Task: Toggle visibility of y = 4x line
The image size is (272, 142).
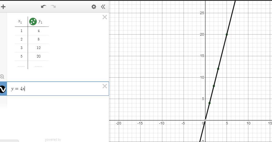Action: pyautogui.click(x=2, y=89)
